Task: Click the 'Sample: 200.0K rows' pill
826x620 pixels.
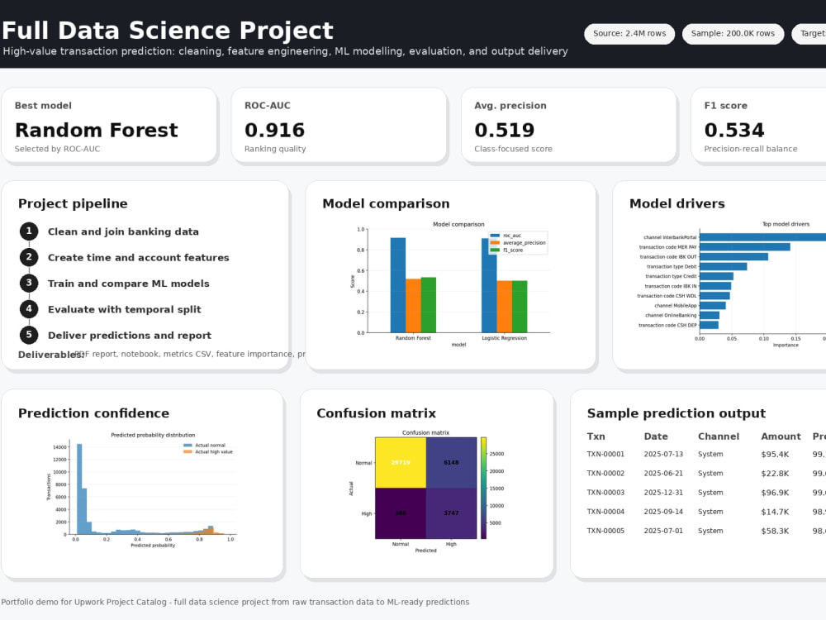Action: coord(733,34)
